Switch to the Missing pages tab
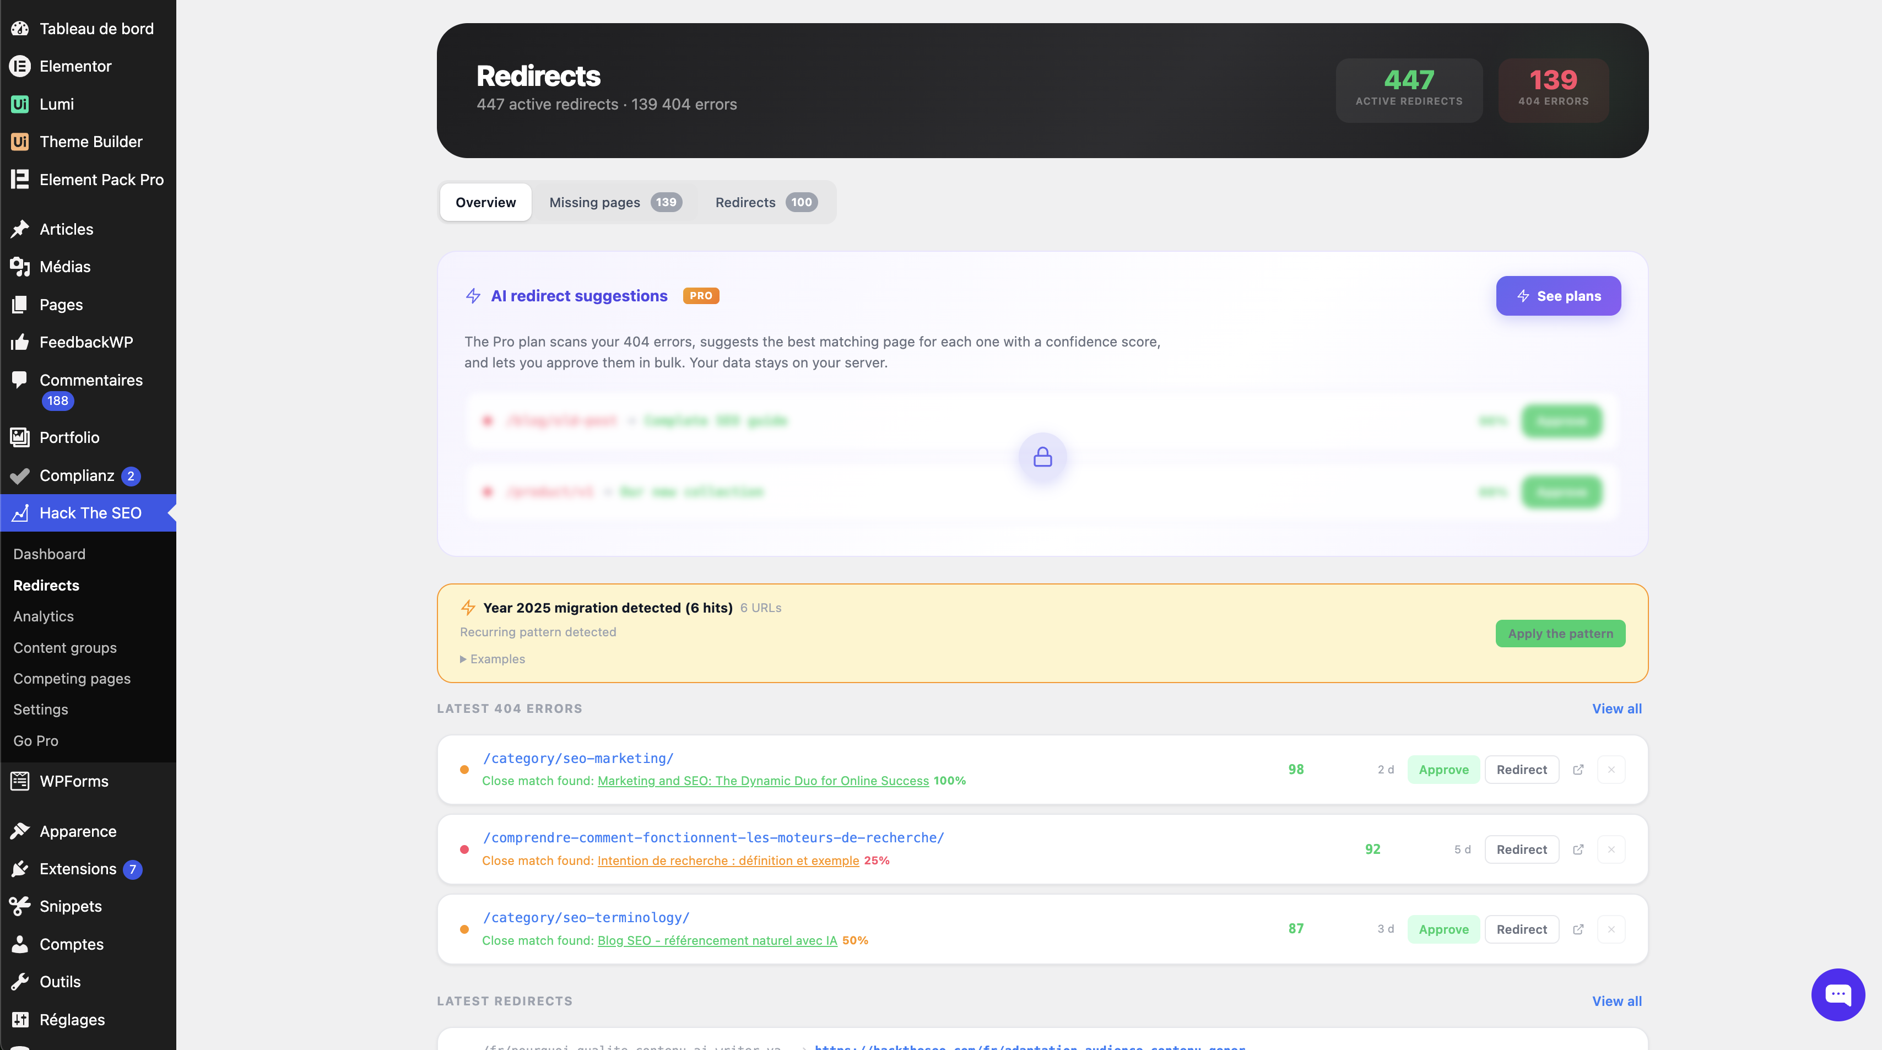The width and height of the screenshot is (1882, 1050). (615, 202)
